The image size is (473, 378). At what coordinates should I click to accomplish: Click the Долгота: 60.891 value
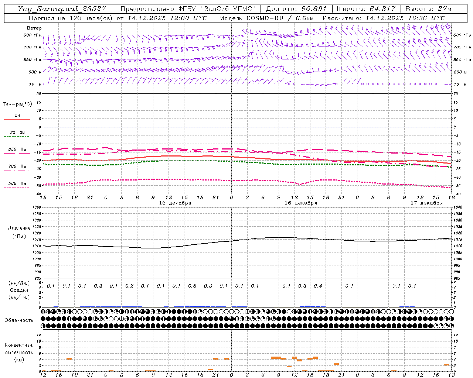coord(296,9)
